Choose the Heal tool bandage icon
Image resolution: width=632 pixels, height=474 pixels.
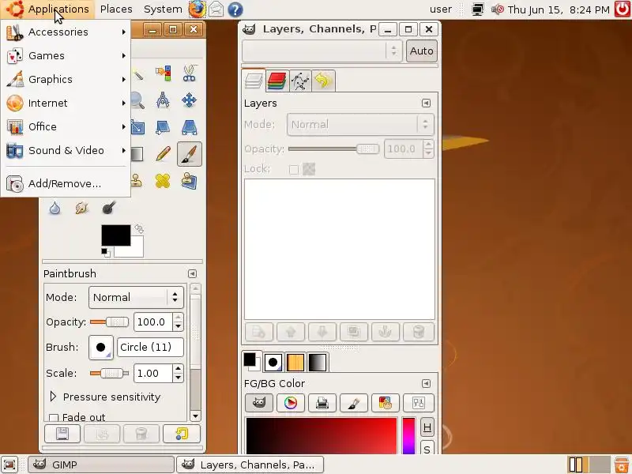[x=163, y=181]
